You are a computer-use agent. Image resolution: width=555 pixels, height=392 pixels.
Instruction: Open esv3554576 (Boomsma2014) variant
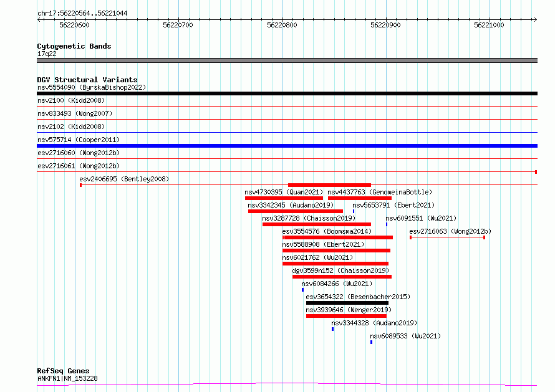[327, 231]
